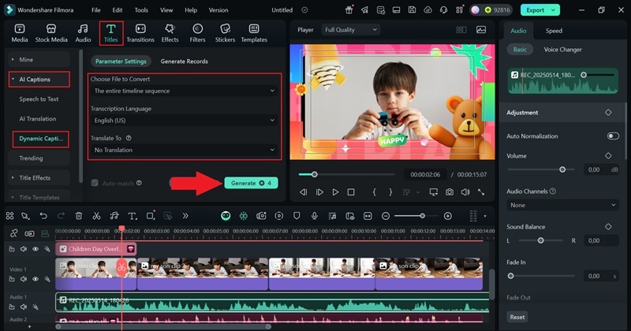Open the Player quality dropdown
This screenshot has width=631, height=331.
(350, 30)
